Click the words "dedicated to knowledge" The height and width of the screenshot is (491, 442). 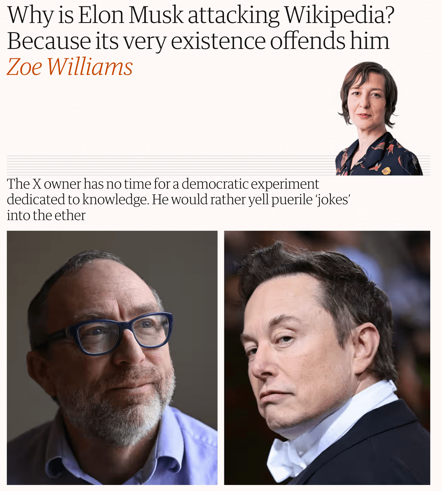tap(78, 200)
